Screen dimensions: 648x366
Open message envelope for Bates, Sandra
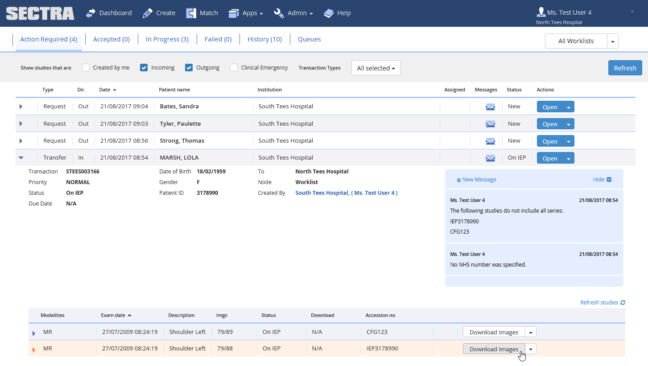490,107
